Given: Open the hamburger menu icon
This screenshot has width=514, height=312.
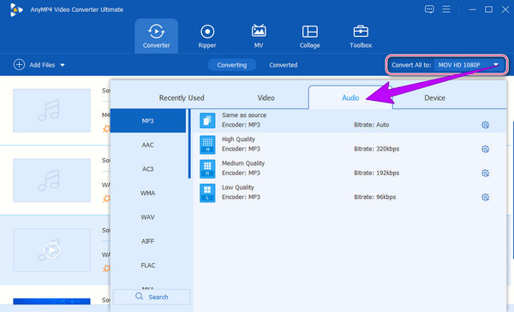Looking at the screenshot, I should tap(446, 9).
